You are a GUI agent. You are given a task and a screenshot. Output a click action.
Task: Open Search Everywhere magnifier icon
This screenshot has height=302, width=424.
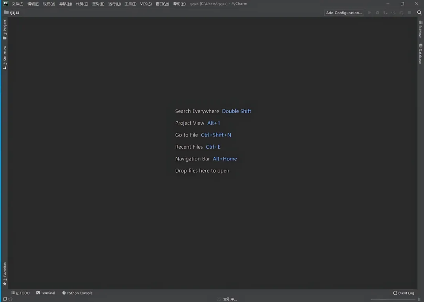[x=419, y=13]
